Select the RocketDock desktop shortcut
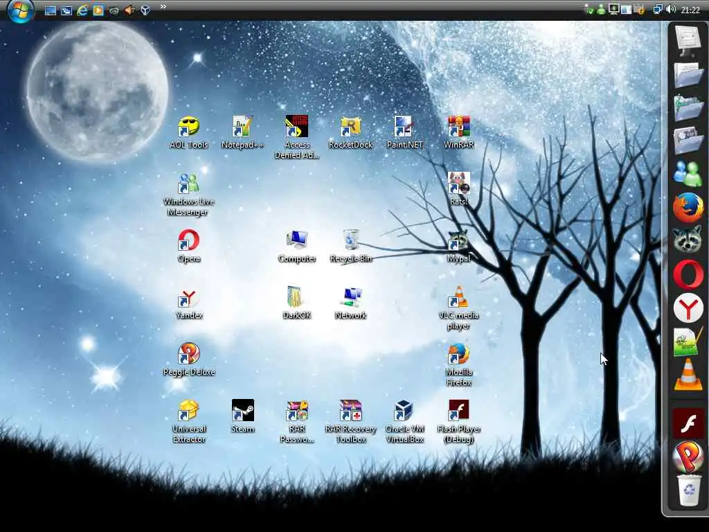This screenshot has width=709, height=532. click(x=350, y=132)
